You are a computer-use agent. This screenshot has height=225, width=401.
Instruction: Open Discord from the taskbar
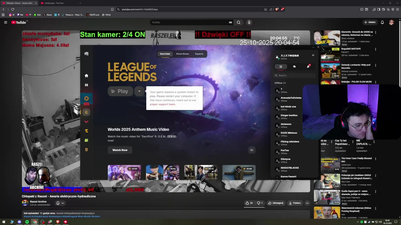[x=19, y=222]
